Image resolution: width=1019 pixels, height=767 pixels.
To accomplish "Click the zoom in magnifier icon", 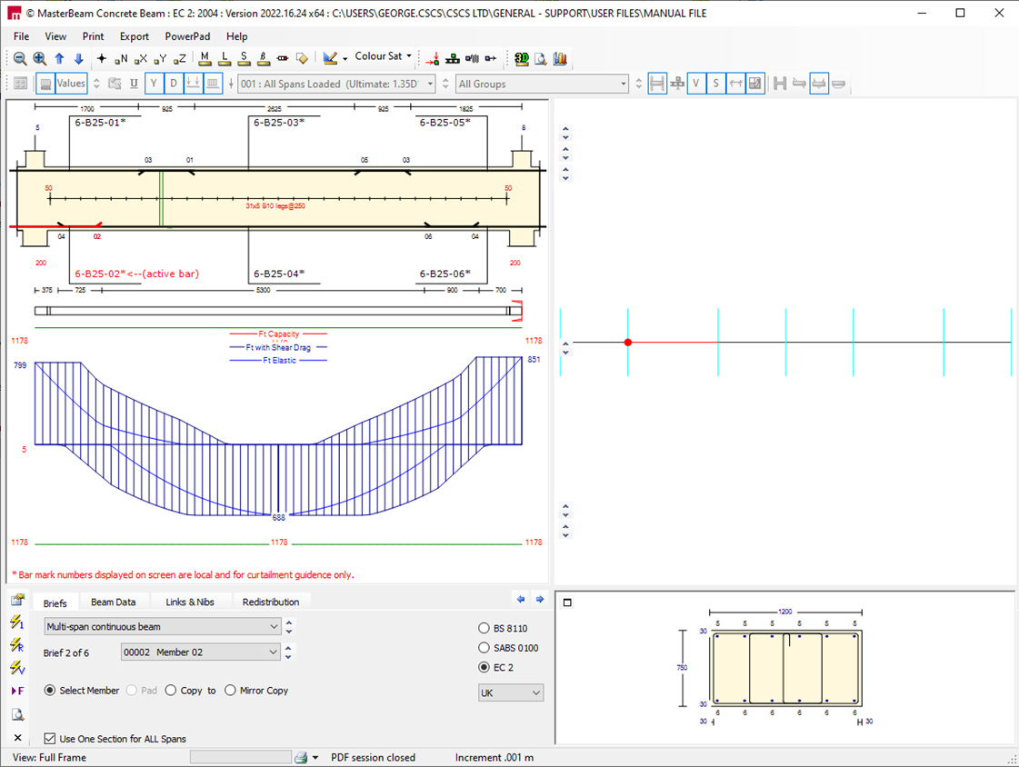I will (x=40, y=58).
